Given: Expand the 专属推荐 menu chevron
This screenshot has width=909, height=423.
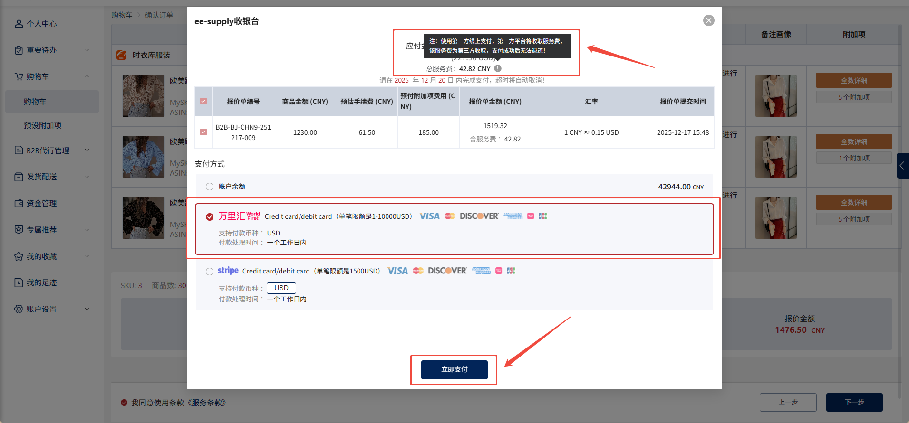Looking at the screenshot, I should tap(87, 230).
